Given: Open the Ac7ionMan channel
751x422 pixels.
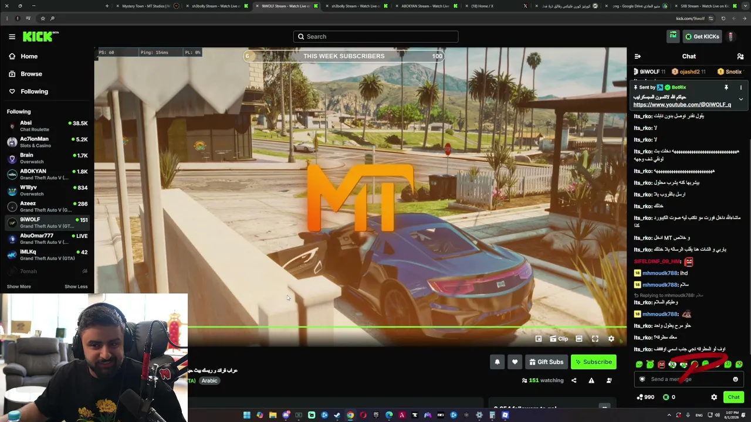Looking at the screenshot, I should pyautogui.click(x=47, y=142).
